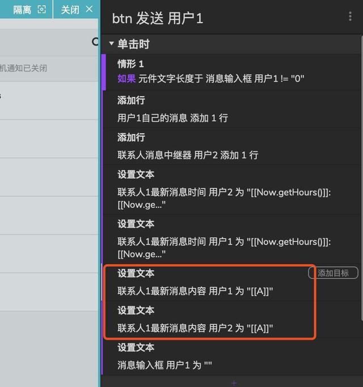Viewport: 363px width, 387px height.
Task: Select the 情形 1 case title
Action: tap(130, 64)
